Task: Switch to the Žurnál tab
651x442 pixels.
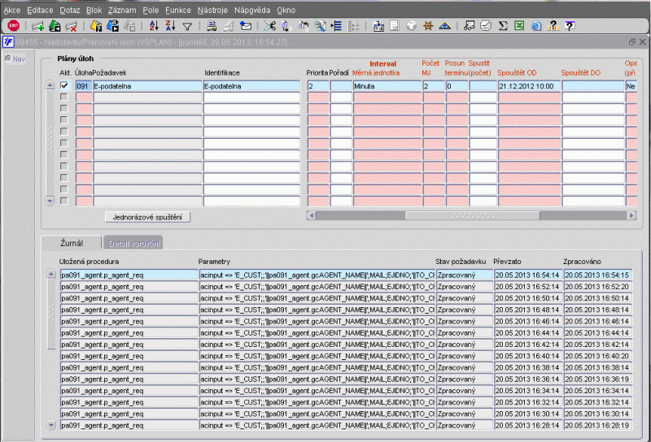Action: click(72, 243)
